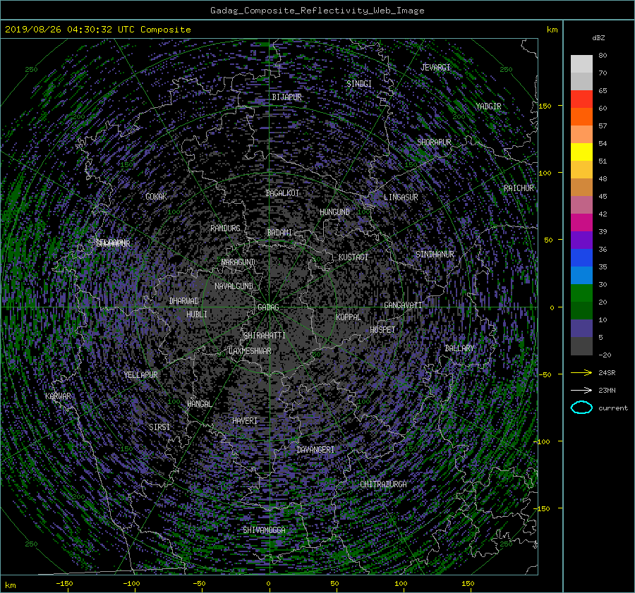Click the SINDHANUR city label
Viewport: 635px width, 593px height.
tap(435, 255)
